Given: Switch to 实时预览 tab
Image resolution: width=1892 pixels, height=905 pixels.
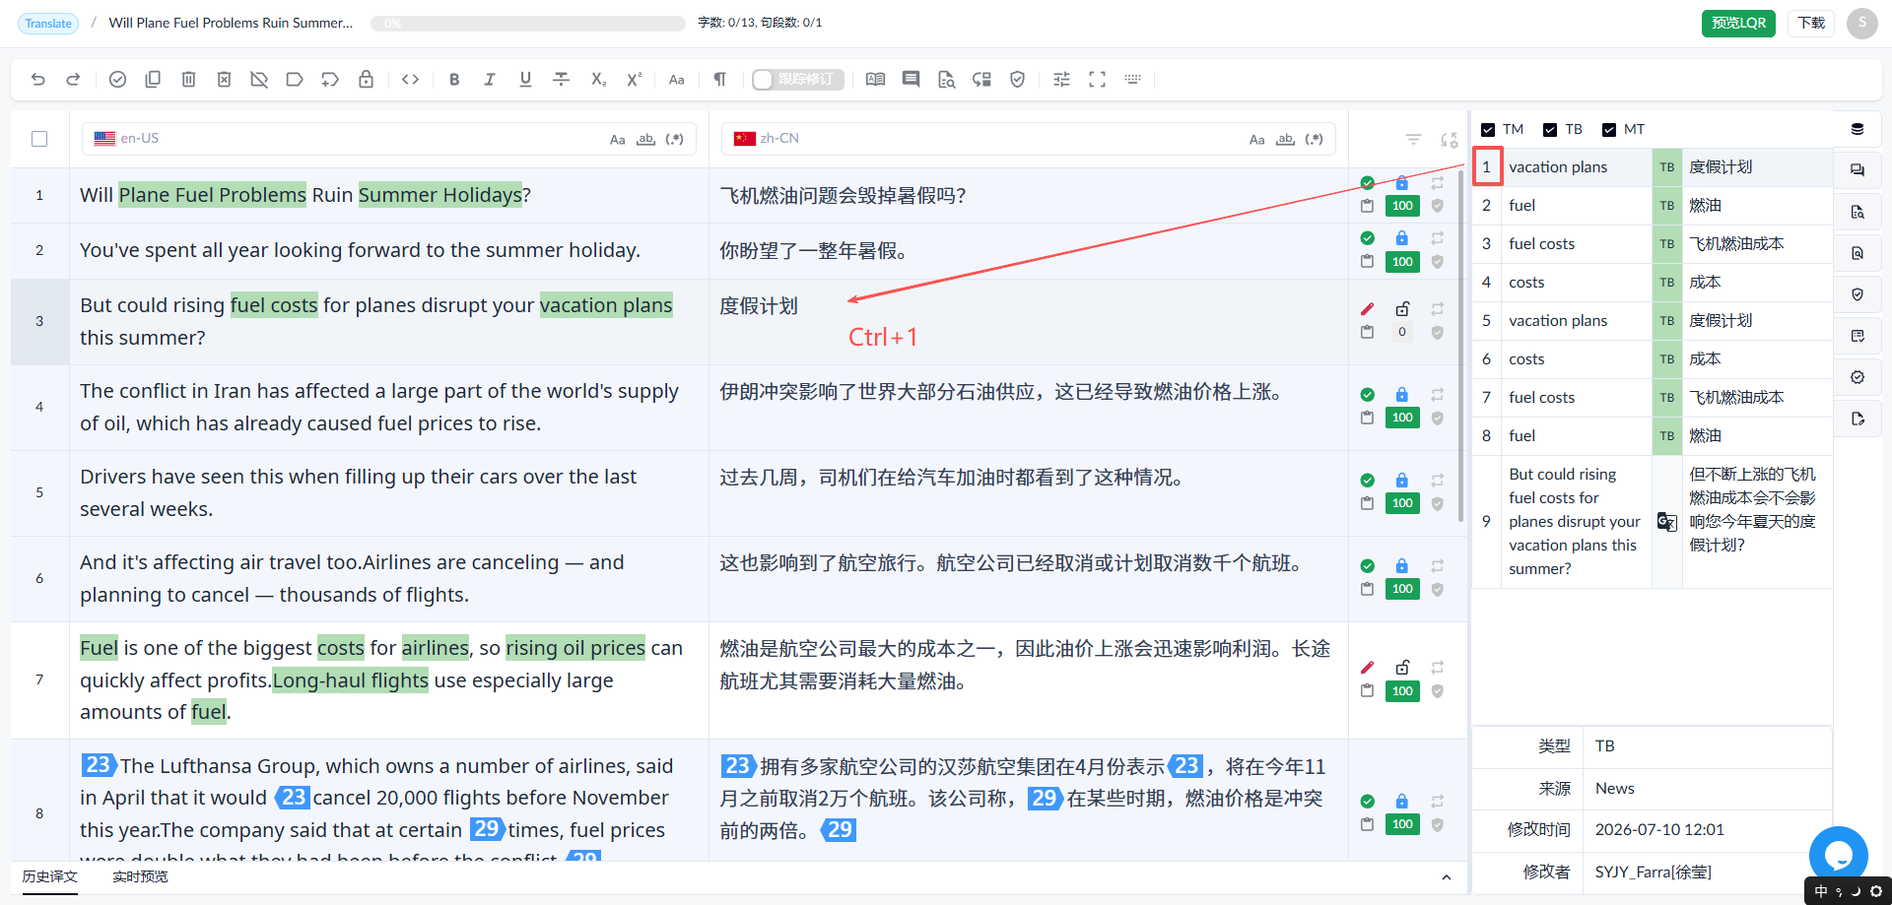Looking at the screenshot, I should click(140, 876).
